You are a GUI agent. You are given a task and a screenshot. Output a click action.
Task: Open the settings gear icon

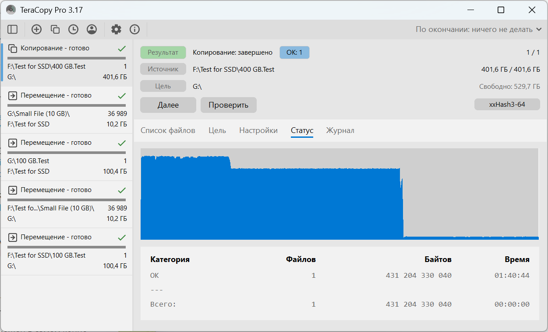click(116, 29)
